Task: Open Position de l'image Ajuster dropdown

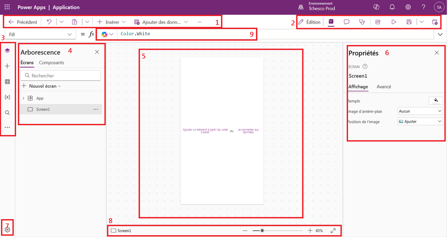Action: [420, 122]
